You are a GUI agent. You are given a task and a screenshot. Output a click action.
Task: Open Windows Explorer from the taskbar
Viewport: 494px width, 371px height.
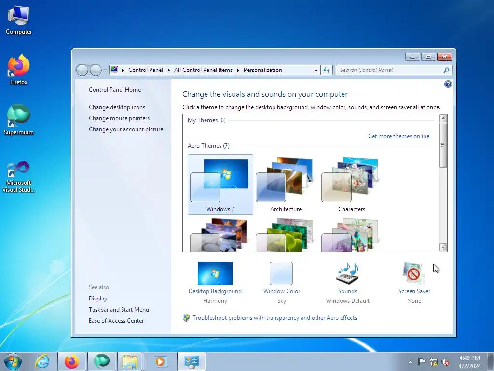pos(130,361)
